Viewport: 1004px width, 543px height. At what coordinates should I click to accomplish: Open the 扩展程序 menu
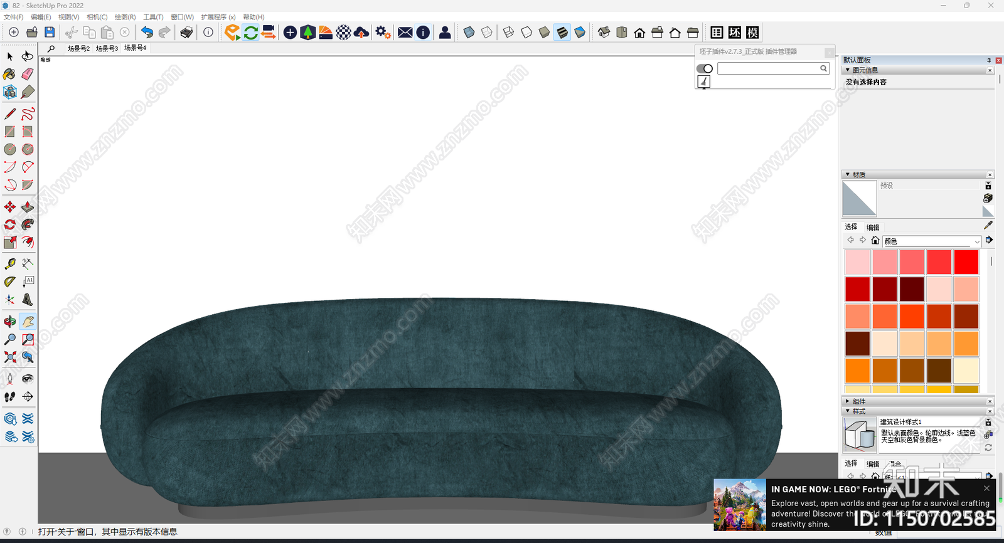(x=218, y=17)
